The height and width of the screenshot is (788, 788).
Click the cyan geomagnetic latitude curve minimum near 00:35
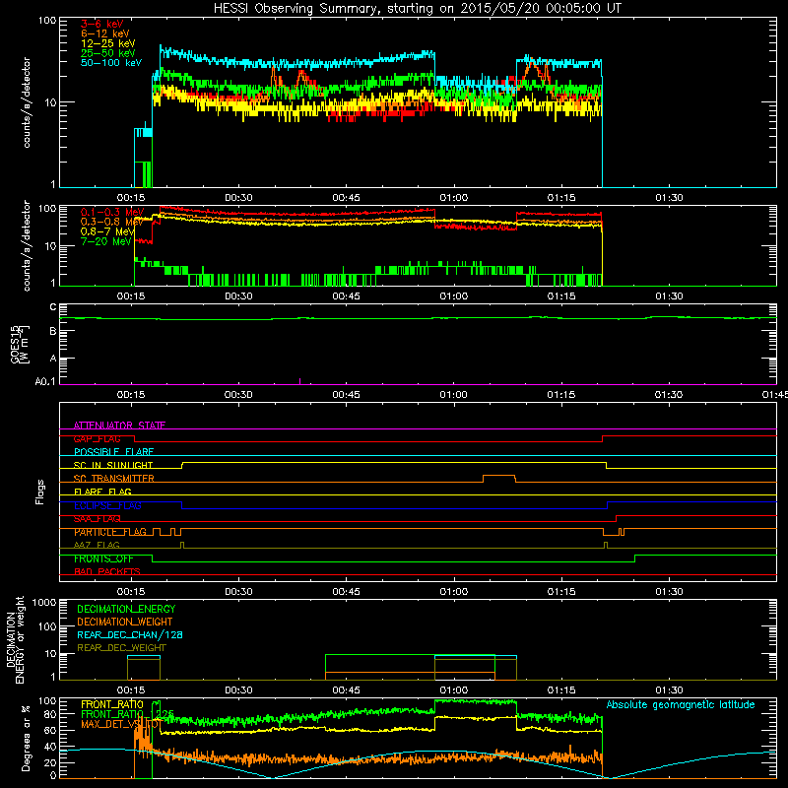tap(273, 777)
